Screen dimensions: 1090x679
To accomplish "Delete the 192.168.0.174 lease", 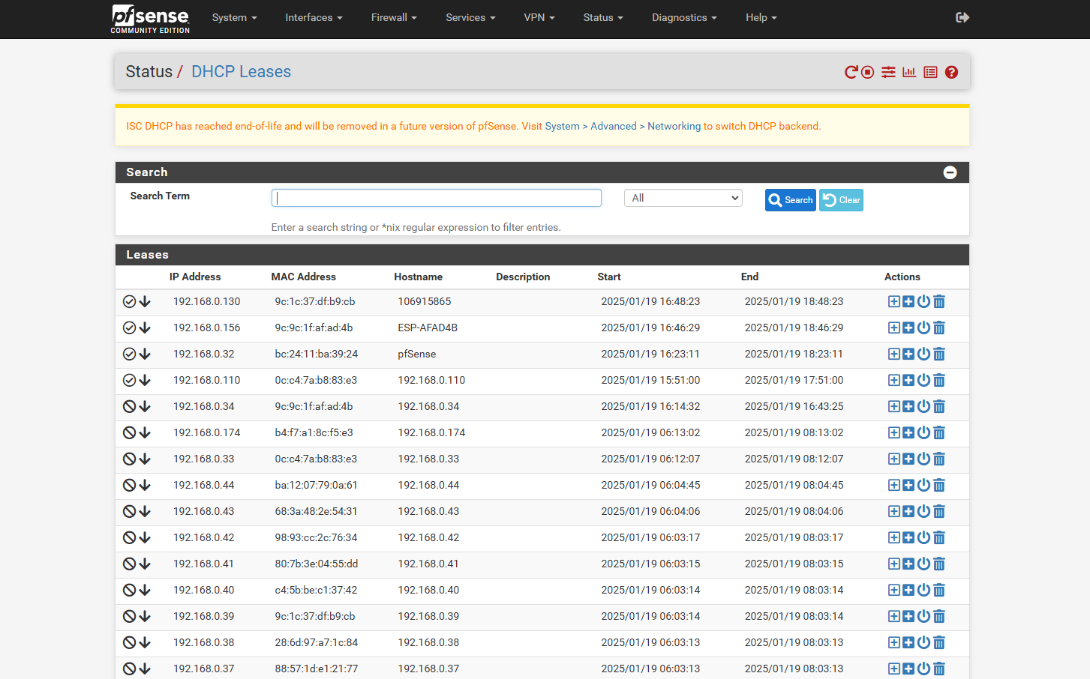I will click(939, 432).
